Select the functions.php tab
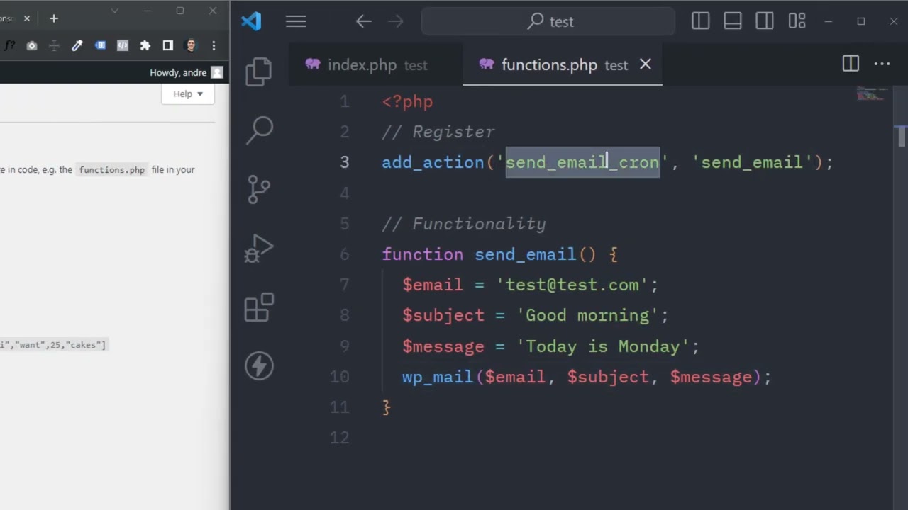The image size is (908, 510). click(563, 65)
